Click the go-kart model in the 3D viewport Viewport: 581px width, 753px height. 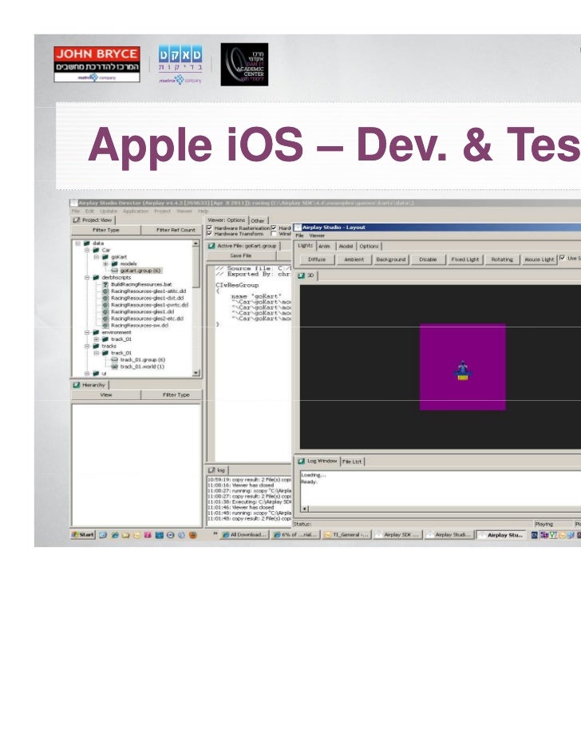[463, 371]
